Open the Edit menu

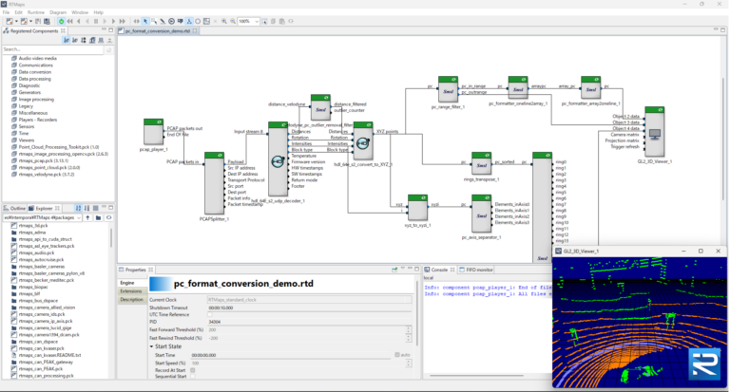[19, 12]
